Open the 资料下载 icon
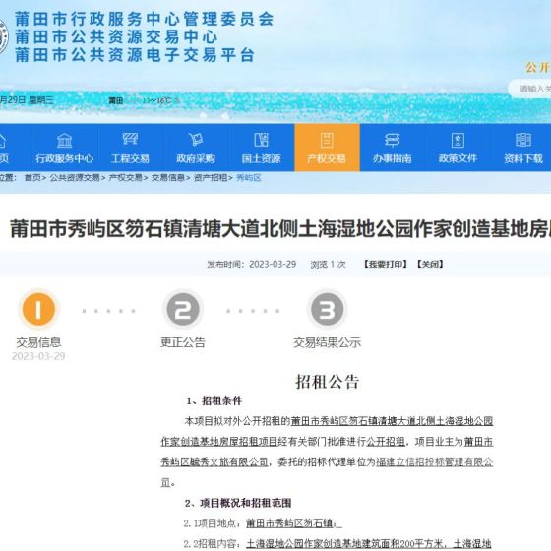Viewport: 551px width, 551px height. pos(523,140)
